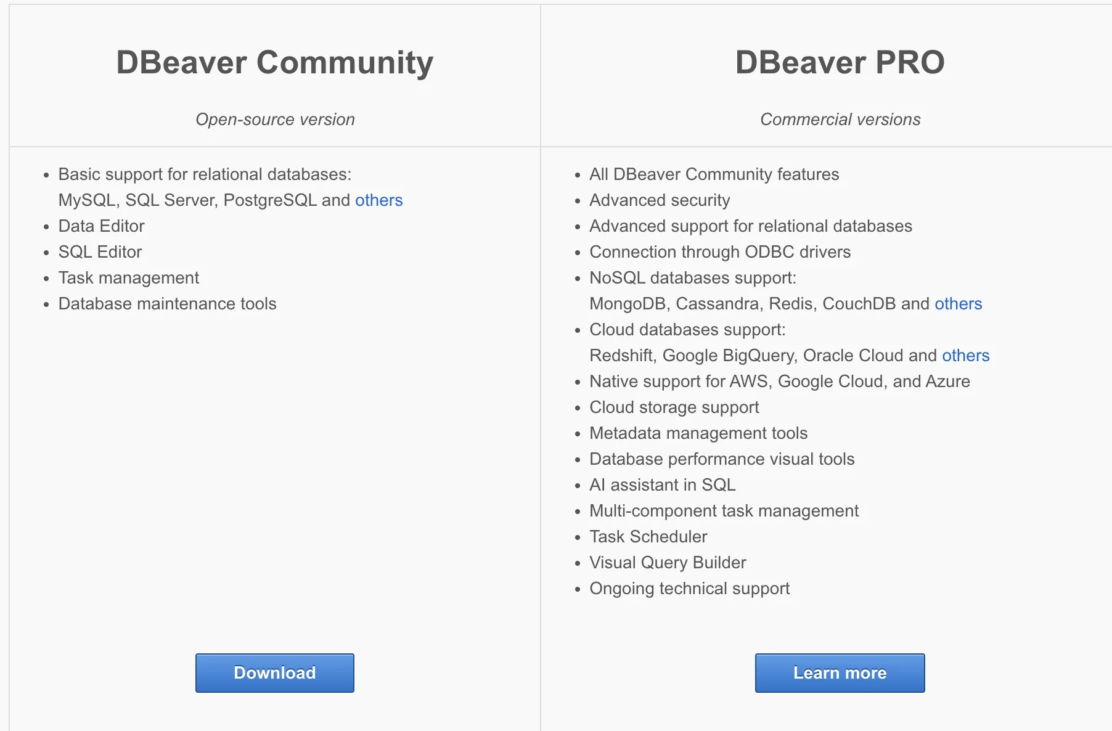The height and width of the screenshot is (731, 1112).
Task: Select the DBeaver PRO heading
Action: point(840,62)
